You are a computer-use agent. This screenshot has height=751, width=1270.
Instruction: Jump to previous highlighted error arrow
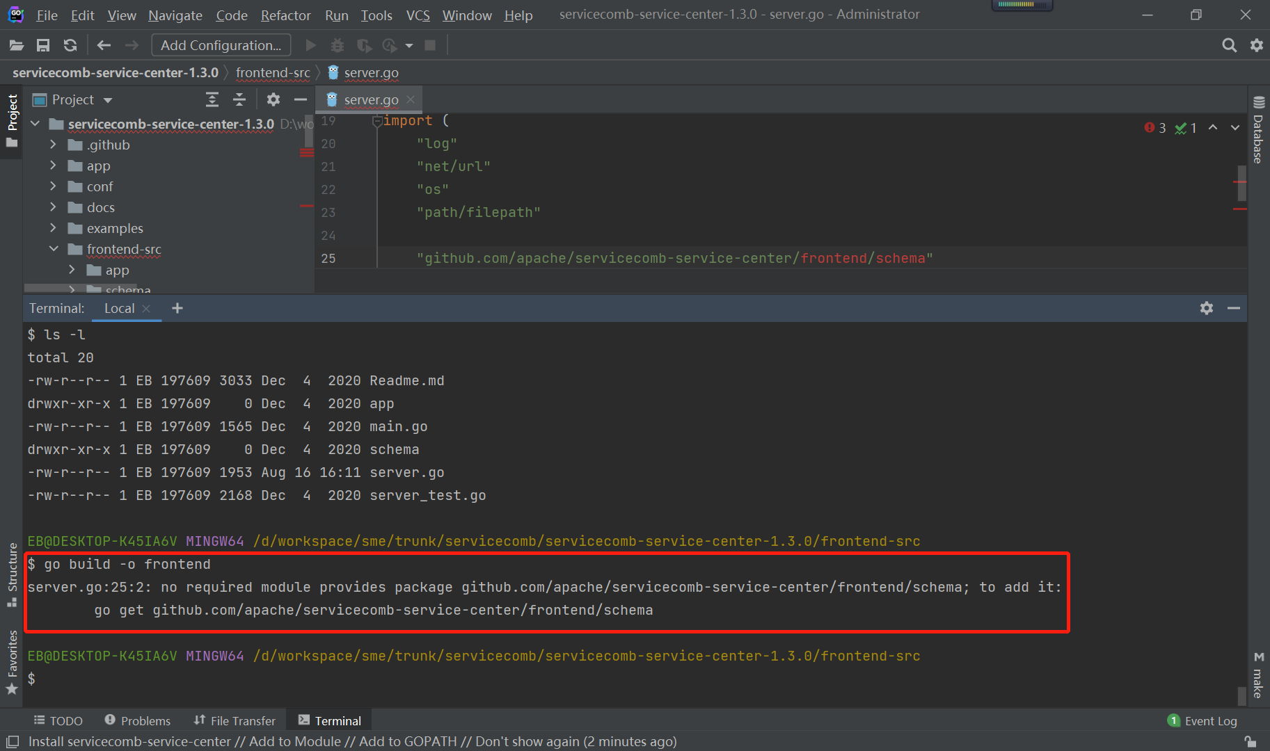pos(1213,127)
